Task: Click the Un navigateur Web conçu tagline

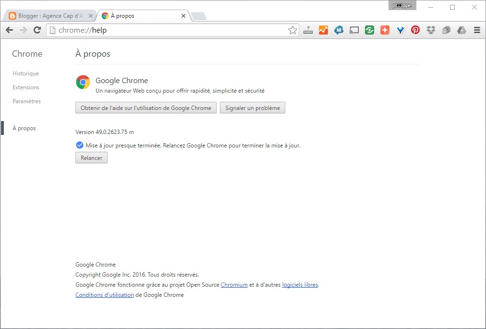Action: click(180, 91)
